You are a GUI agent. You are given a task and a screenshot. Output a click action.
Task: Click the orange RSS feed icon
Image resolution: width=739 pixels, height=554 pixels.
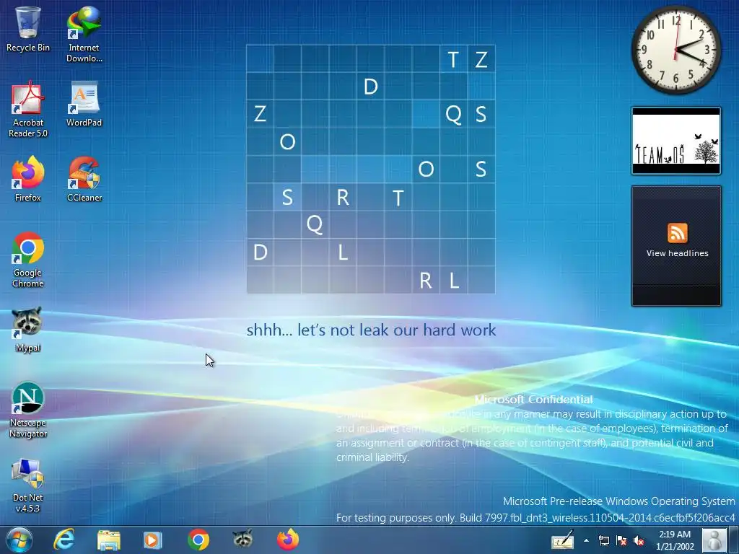click(x=677, y=233)
